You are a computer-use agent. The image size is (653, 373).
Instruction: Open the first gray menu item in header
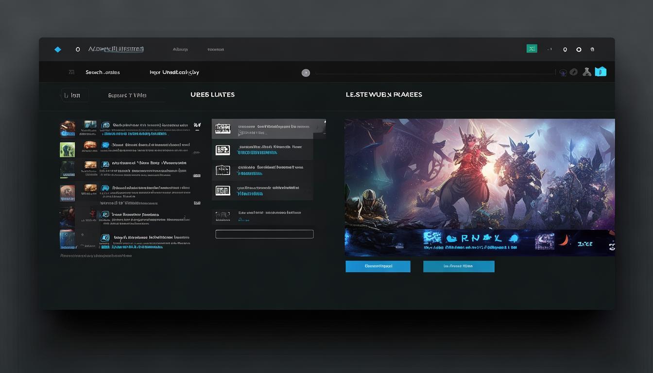tap(180, 50)
